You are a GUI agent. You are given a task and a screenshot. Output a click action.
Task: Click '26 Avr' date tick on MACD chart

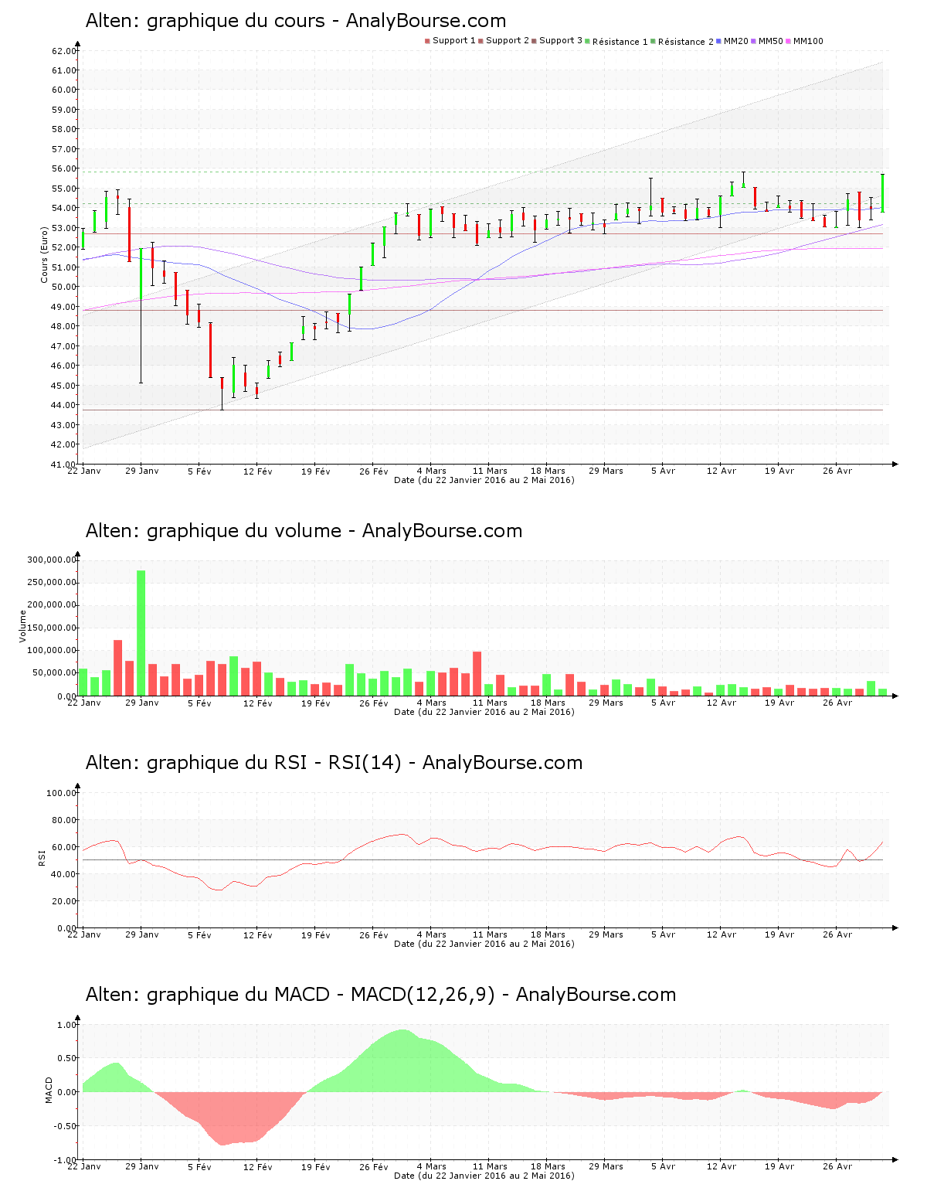[x=837, y=1166]
